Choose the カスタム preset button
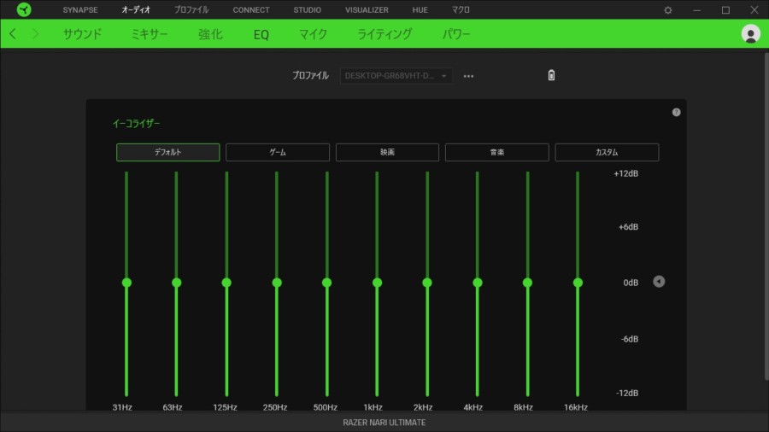This screenshot has width=769, height=432. (x=607, y=152)
